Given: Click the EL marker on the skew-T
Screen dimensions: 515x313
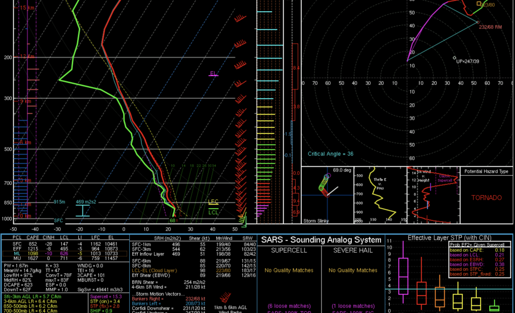Looking at the screenshot, I should click(x=213, y=73).
